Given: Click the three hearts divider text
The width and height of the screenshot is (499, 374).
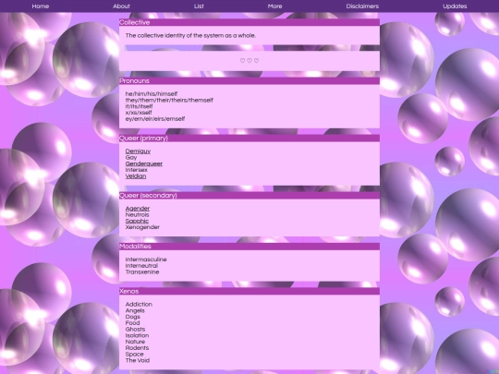Looking at the screenshot, I should tap(249, 60).
